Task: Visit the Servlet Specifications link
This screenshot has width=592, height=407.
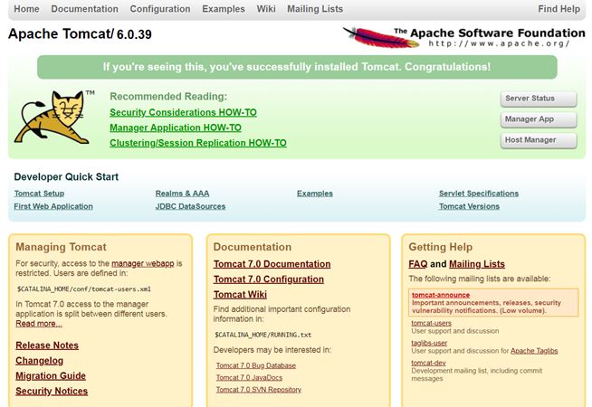Action: [x=478, y=194]
